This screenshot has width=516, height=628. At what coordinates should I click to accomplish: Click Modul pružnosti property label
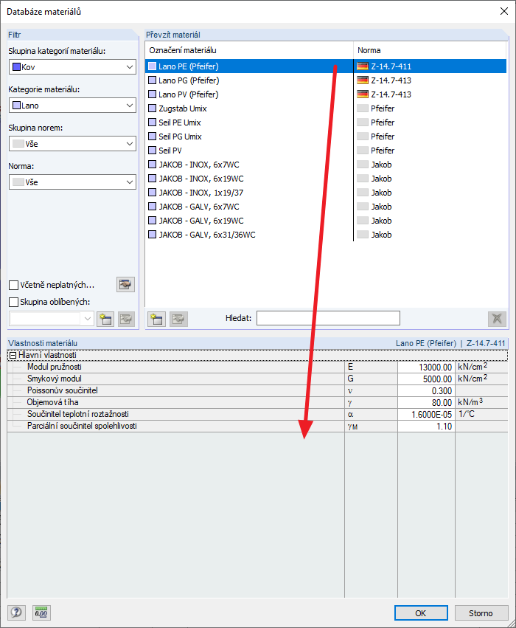tap(55, 367)
